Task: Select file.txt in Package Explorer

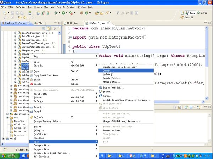Action: [18, 121]
